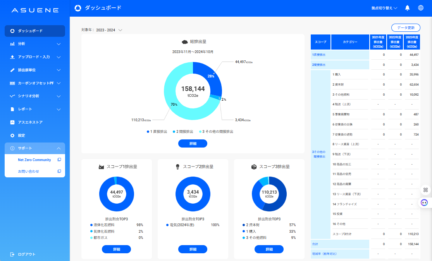Expand the 分析 menu chevron
Screen dimensions: 432x261
pos(59,44)
